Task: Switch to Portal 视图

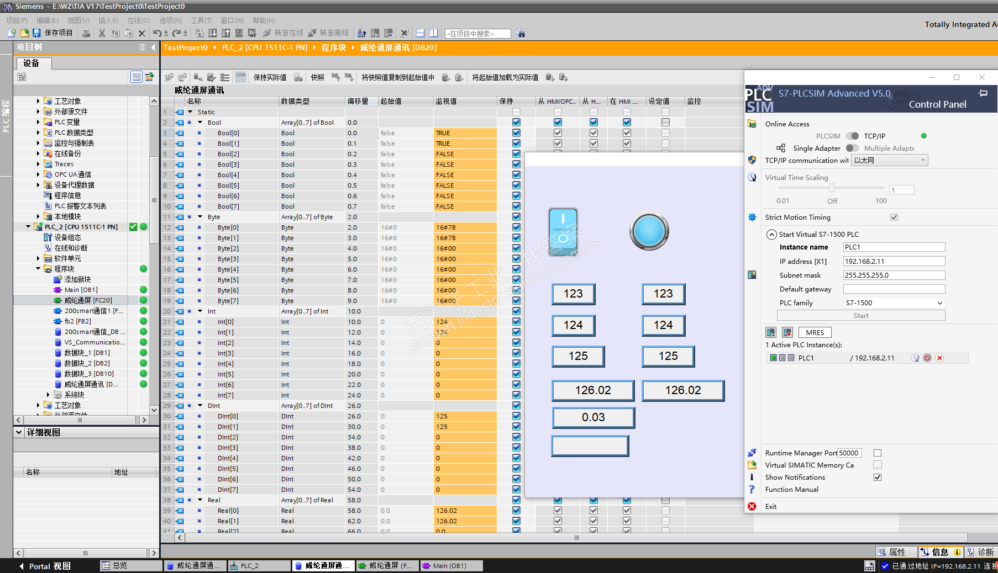Action: (x=44, y=566)
